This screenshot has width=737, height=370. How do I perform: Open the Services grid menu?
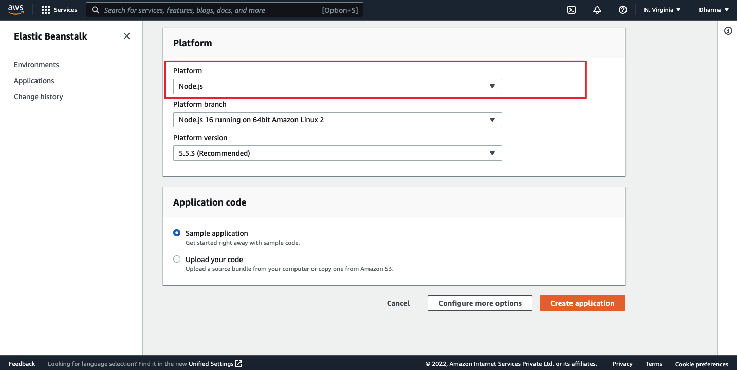click(46, 10)
